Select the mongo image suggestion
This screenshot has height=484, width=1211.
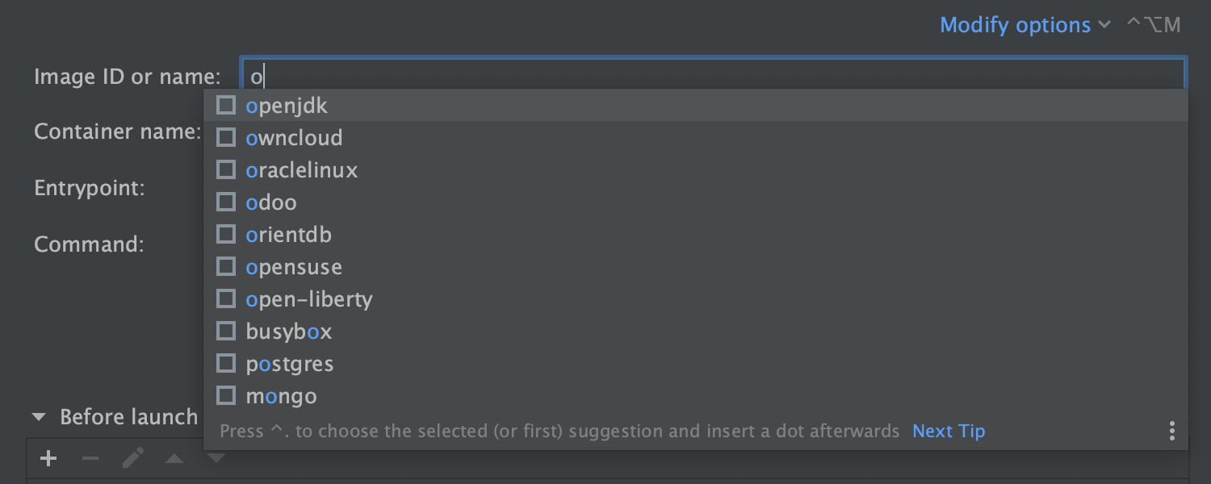point(695,396)
